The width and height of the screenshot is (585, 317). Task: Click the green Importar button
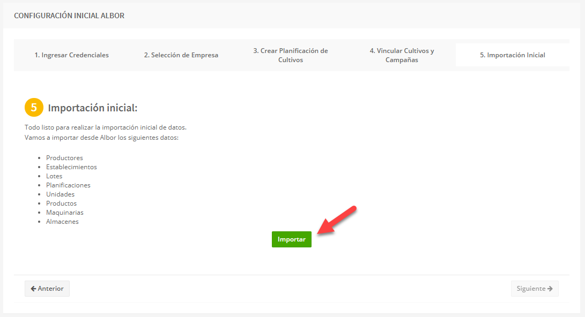click(291, 239)
